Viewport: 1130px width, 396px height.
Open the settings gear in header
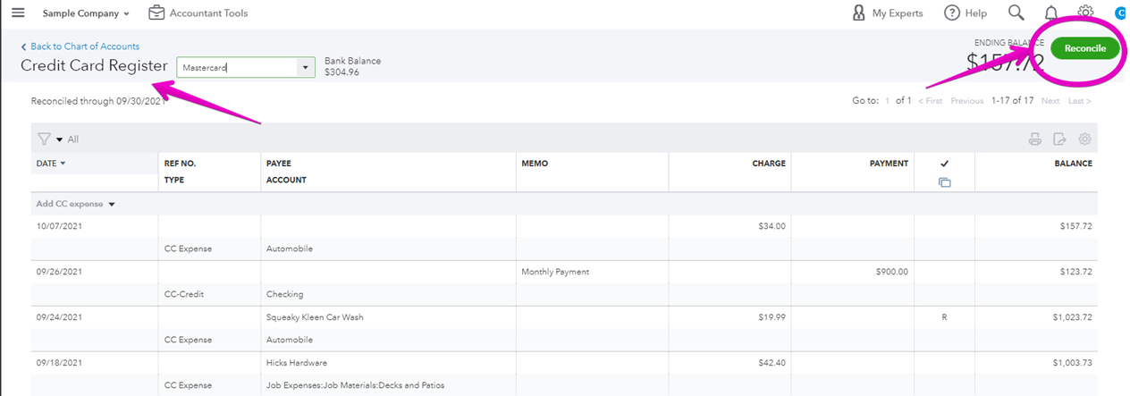1085,12
